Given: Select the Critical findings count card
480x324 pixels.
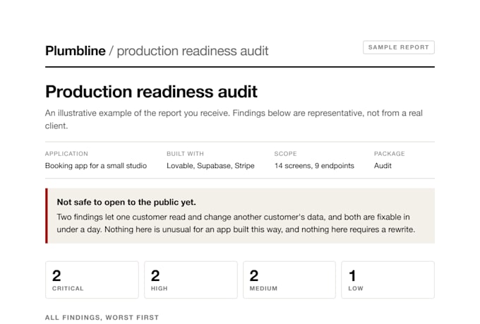Looking at the screenshot, I should [92, 280].
